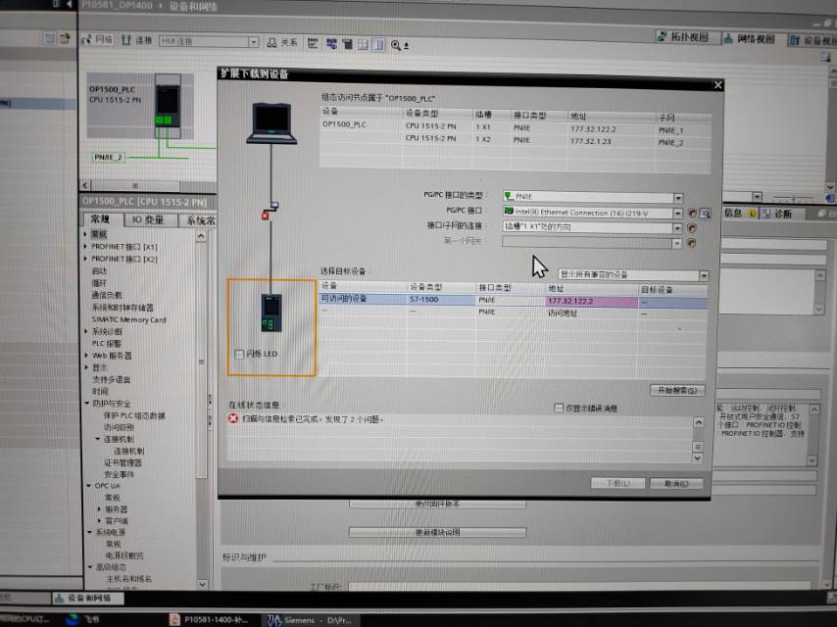Screen dimensions: 837x627
Task: Select the 通信负载 tree item
Action: pyautogui.click(x=107, y=295)
